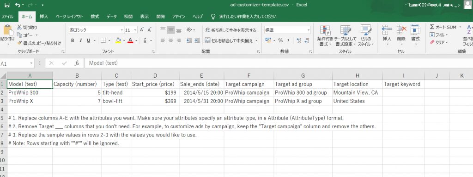
Task: Click formula bar containing Model (text)
Action: (x=279, y=63)
